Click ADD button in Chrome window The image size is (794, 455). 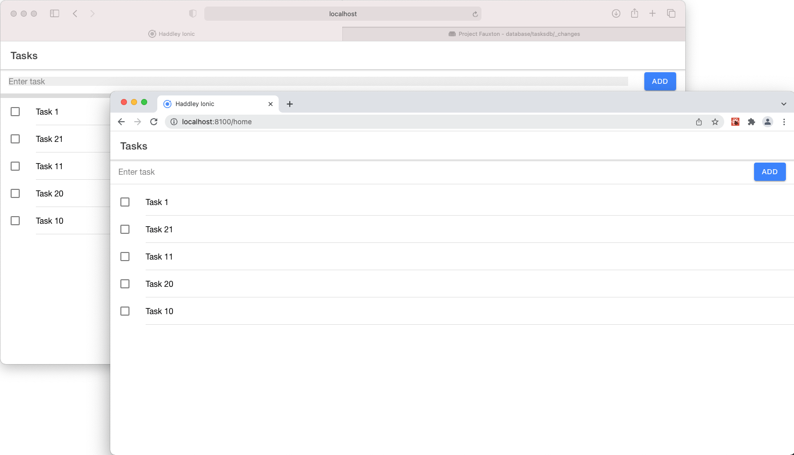point(770,172)
